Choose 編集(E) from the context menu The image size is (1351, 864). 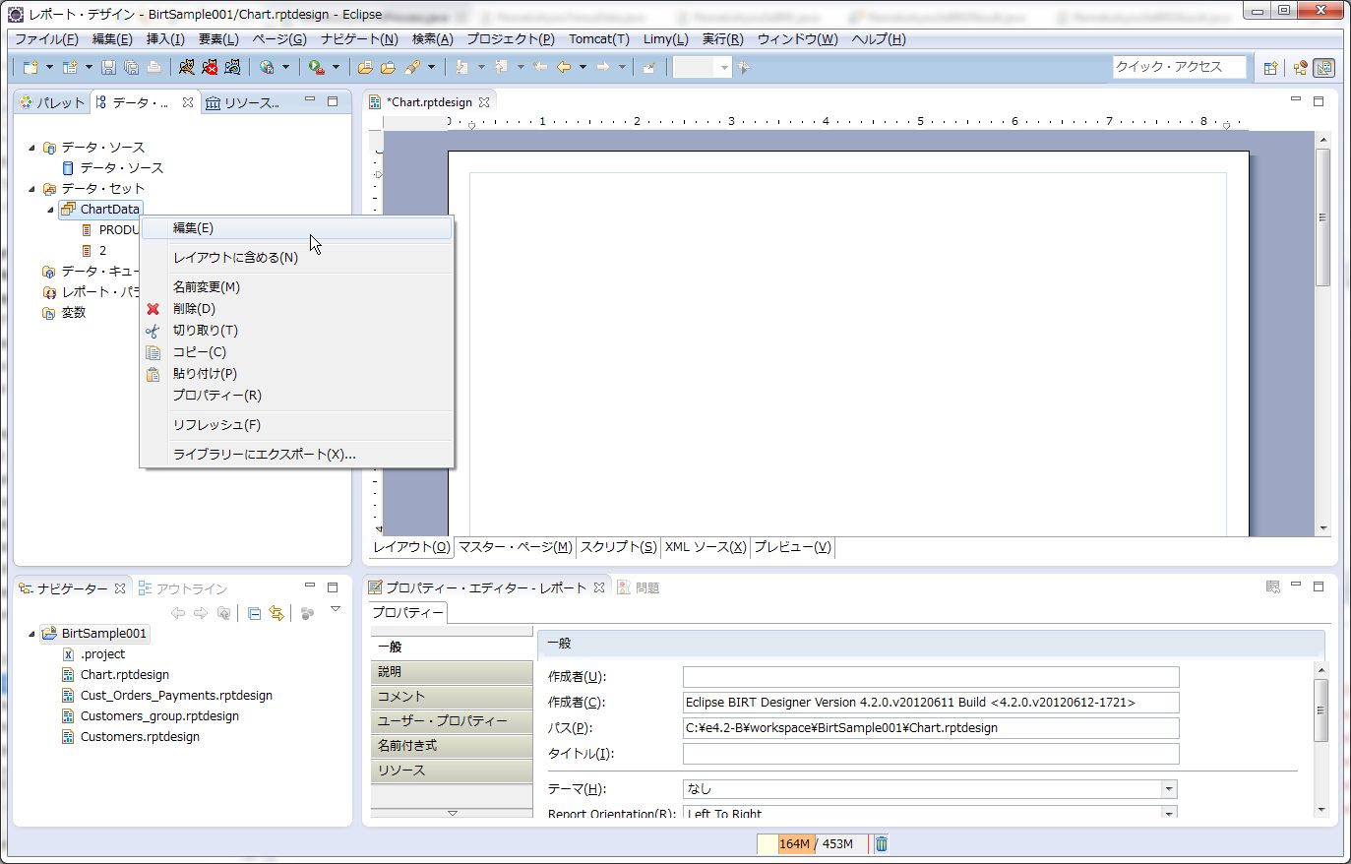click(297, 228)
